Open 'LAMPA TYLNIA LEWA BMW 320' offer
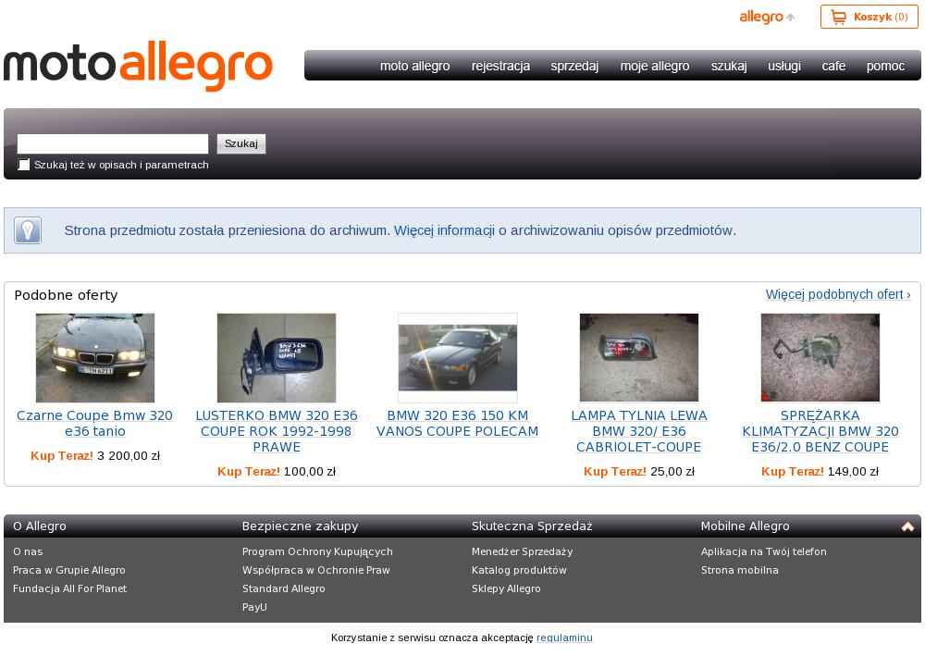Image resolution: width=925 pixels, height=656 pixels. [639, 431]
